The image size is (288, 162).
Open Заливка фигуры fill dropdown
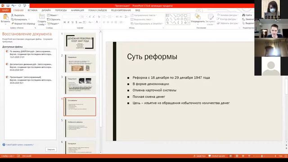click(228, 15)
